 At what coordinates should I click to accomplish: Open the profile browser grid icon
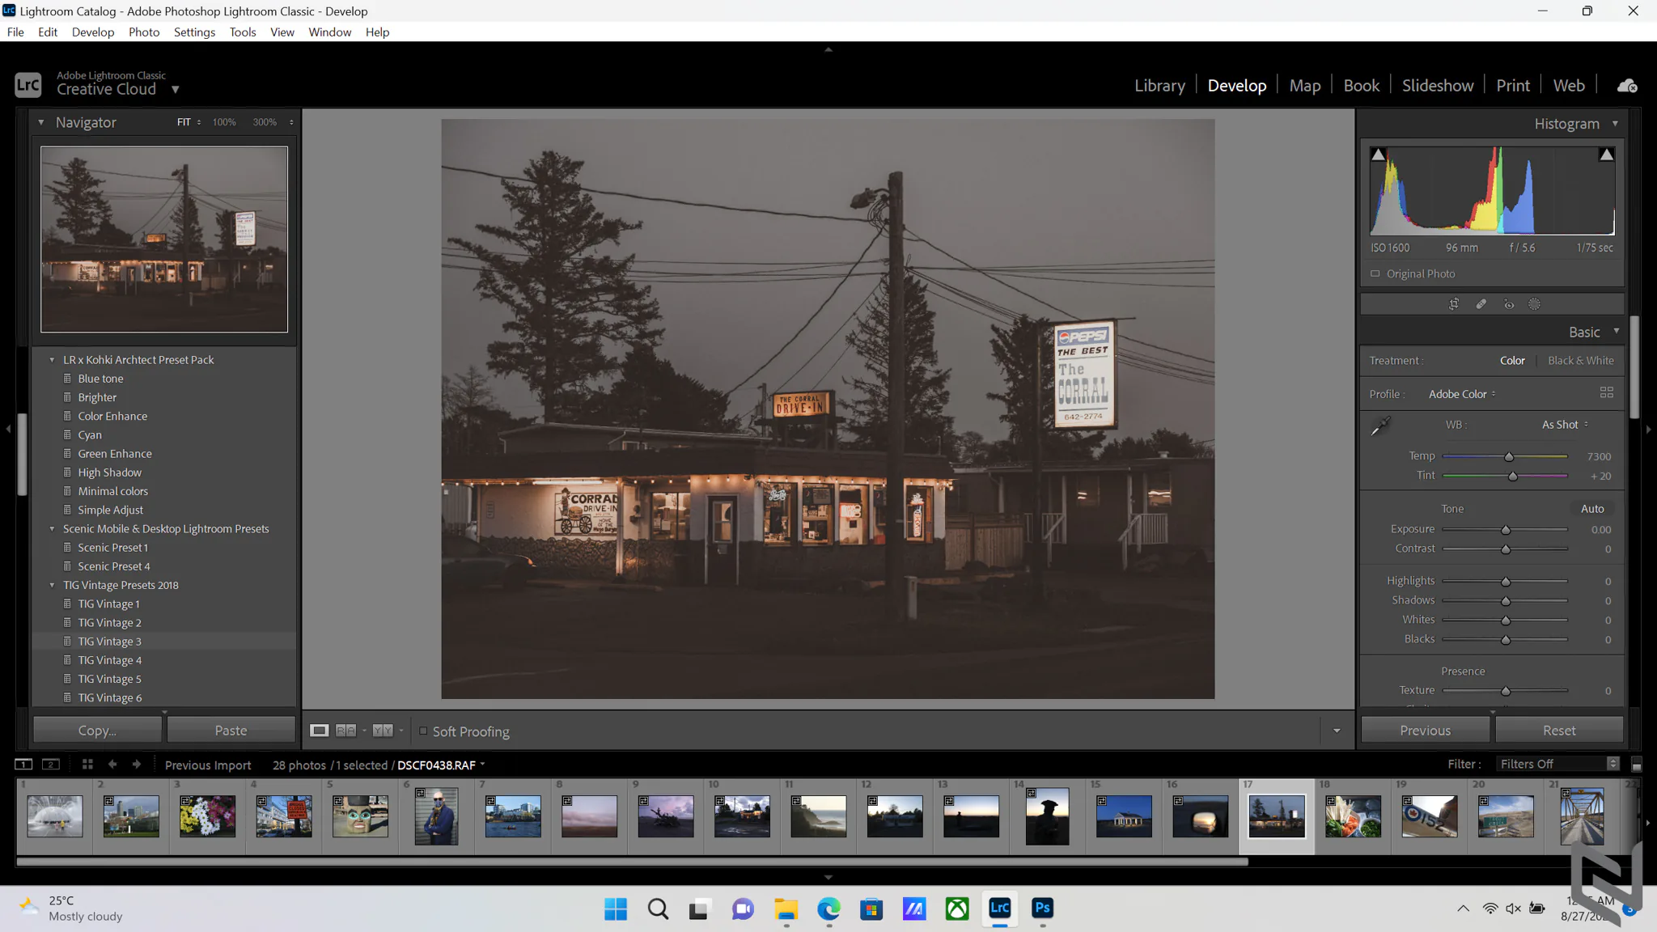pyautogui.click(x=1607, y=393)
